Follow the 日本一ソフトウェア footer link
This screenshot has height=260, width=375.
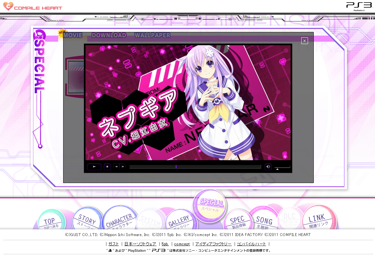(x=140, y=244)
